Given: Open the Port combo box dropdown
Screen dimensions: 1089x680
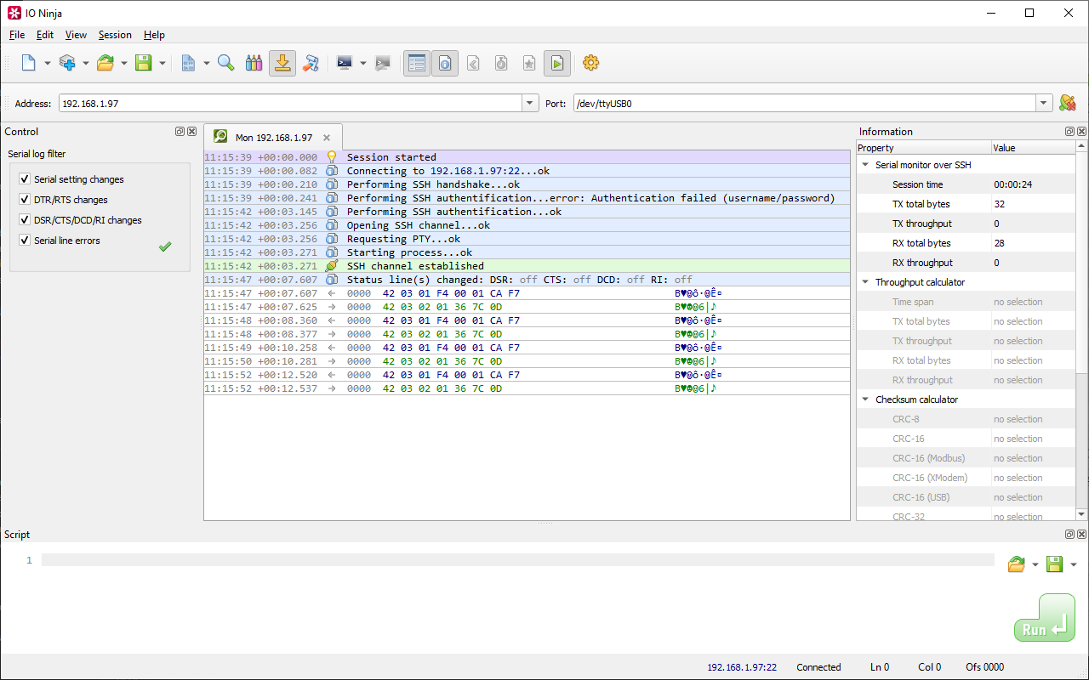Looking at the screenshot, I should coord(1045,104).
